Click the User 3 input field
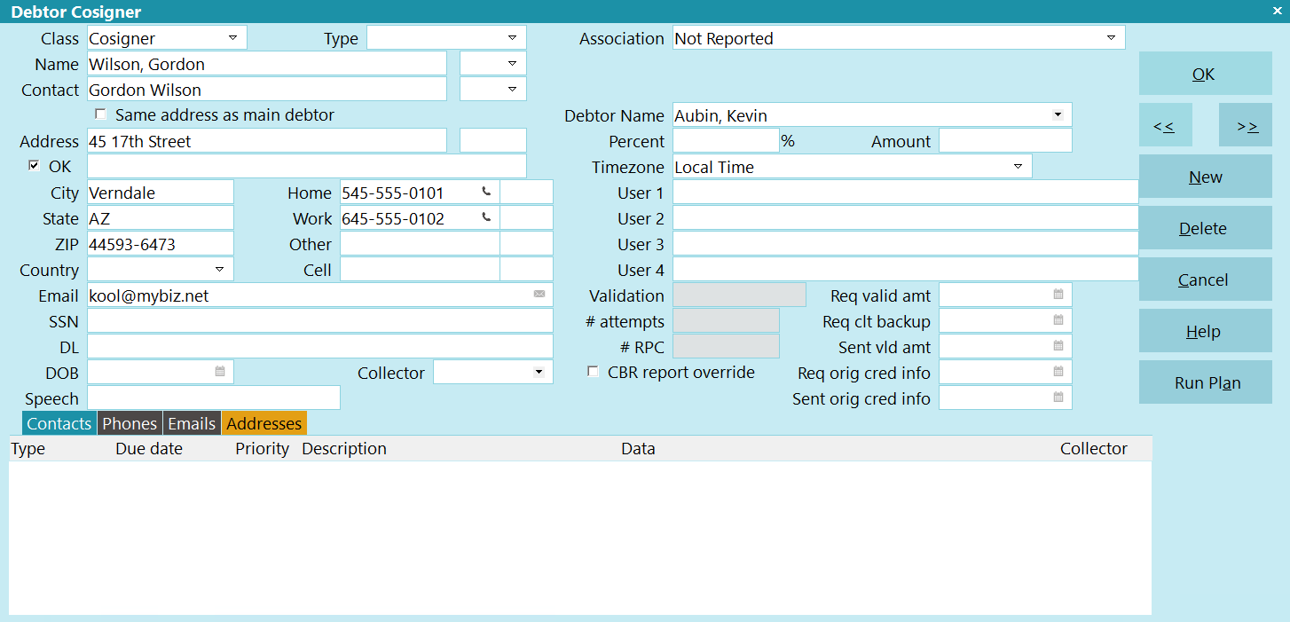Screen dimensions: 1290x622 pyautogui.click(x=906, y=244)
